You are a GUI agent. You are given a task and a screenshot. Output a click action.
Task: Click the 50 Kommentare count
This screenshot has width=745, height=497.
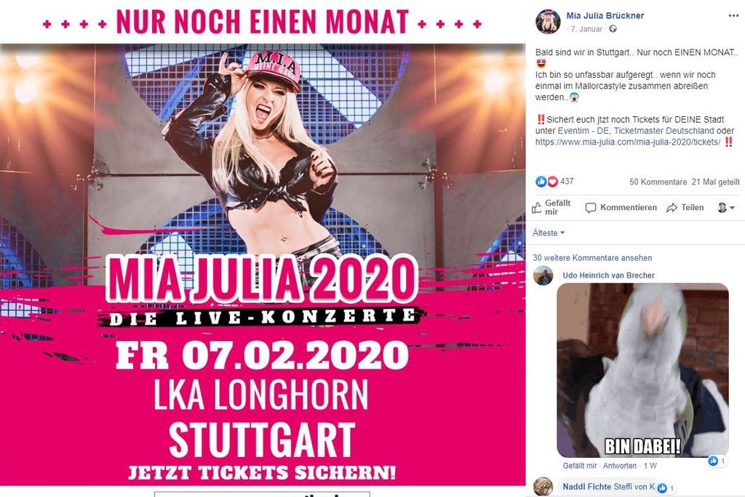658,182
